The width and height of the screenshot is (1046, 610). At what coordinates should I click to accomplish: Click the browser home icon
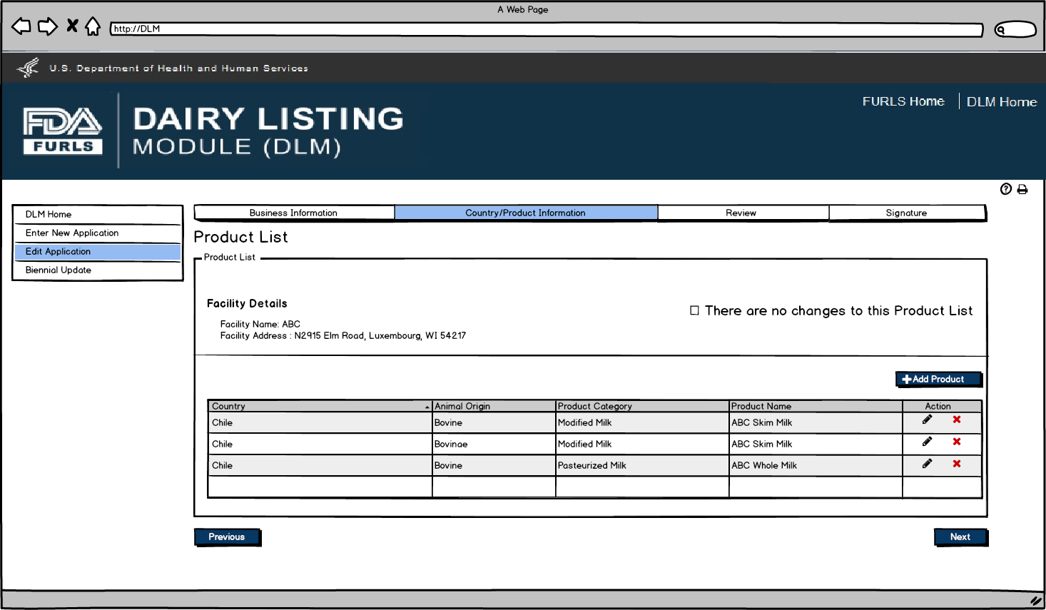pos(93,26)
